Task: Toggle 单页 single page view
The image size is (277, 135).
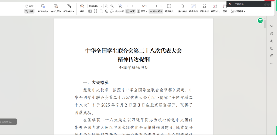Action: [131, 11]
